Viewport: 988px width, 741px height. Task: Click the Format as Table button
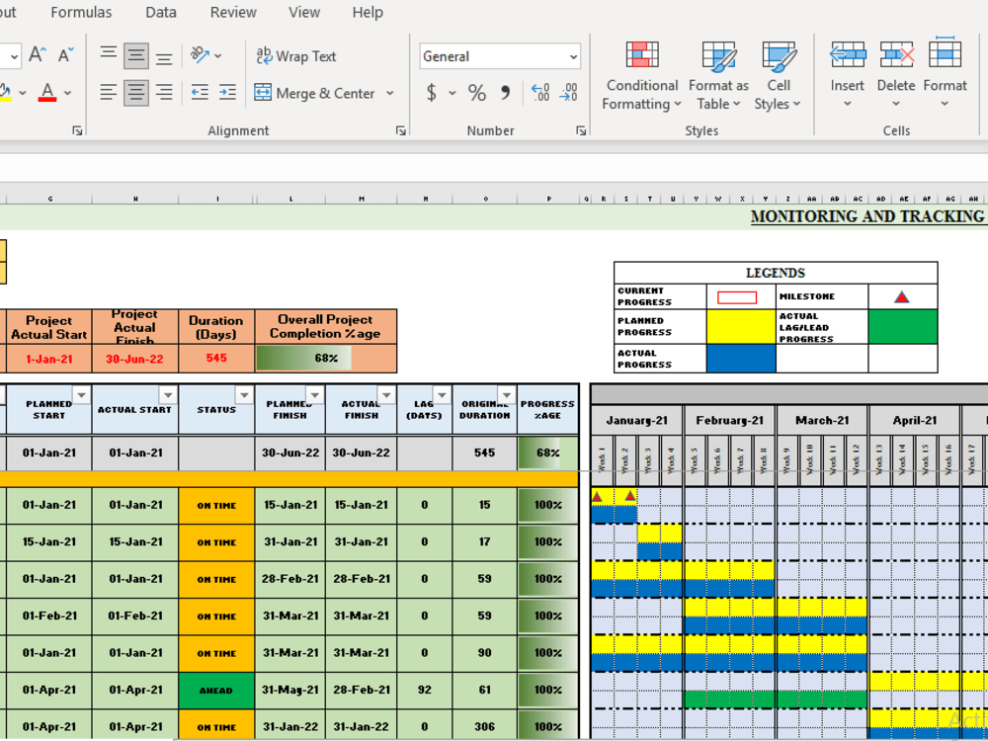718,75
